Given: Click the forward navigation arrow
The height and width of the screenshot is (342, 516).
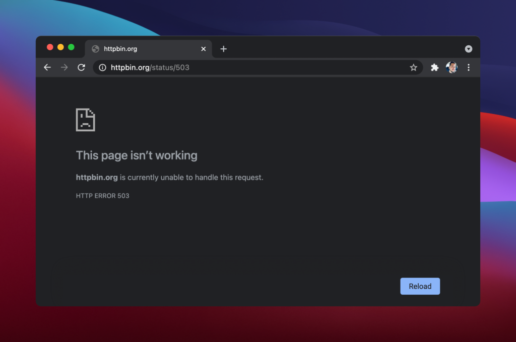Looking at the screenshot, I should 64,67.
